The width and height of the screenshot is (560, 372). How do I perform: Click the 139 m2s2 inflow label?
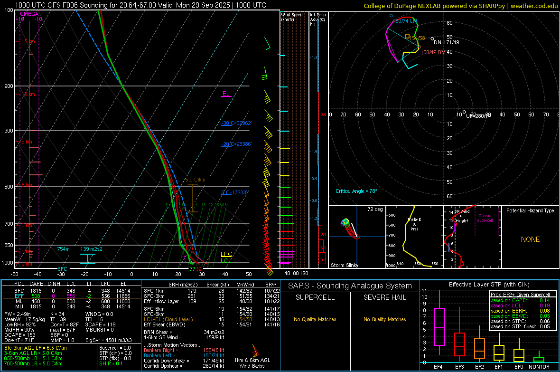pos(91,249)
